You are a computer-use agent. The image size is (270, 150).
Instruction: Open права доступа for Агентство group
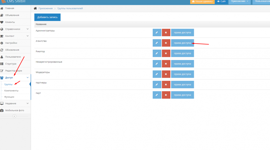coord(182,43)
